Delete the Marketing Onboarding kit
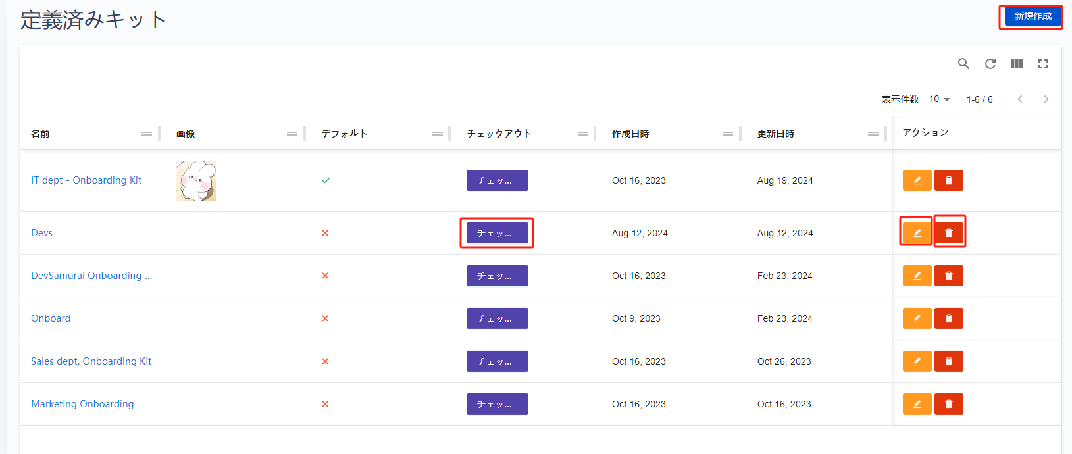 (949, 404)
